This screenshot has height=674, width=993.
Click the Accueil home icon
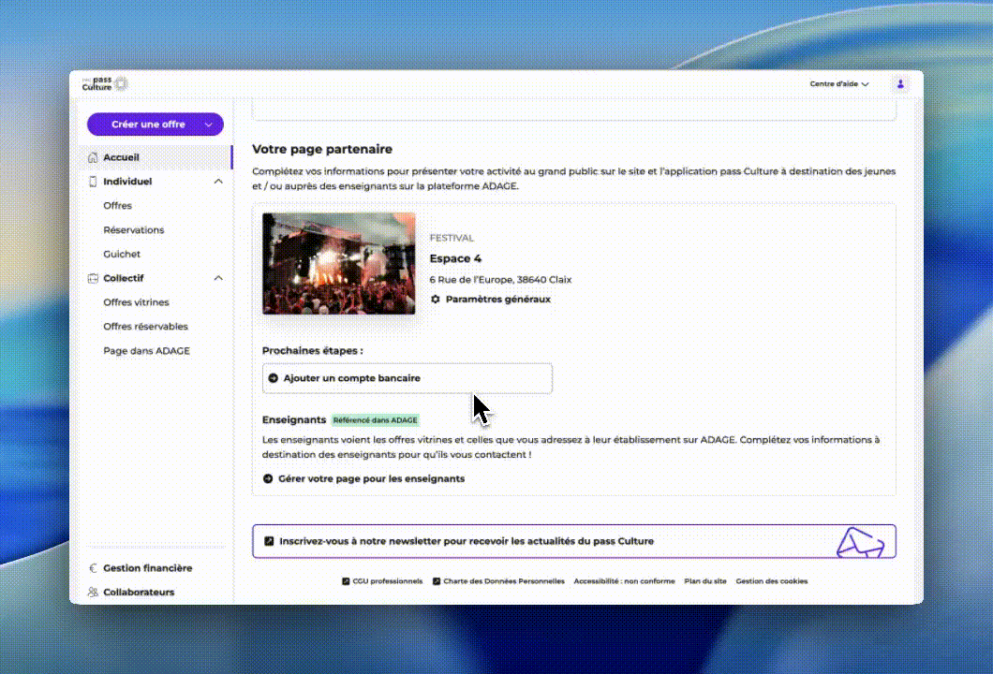93,157
